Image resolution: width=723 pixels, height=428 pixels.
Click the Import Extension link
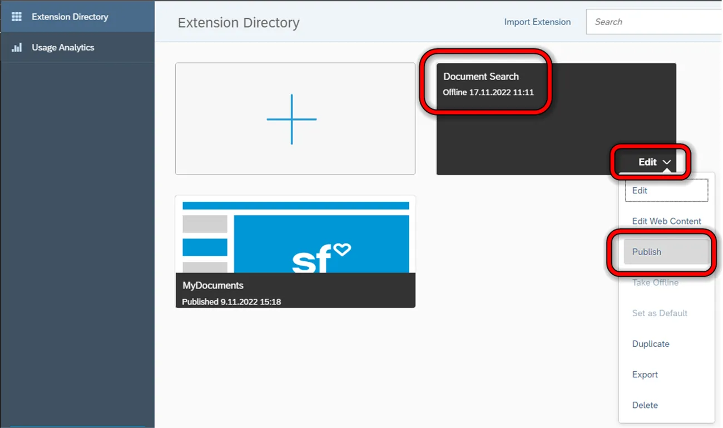click(x=537, y=22)
